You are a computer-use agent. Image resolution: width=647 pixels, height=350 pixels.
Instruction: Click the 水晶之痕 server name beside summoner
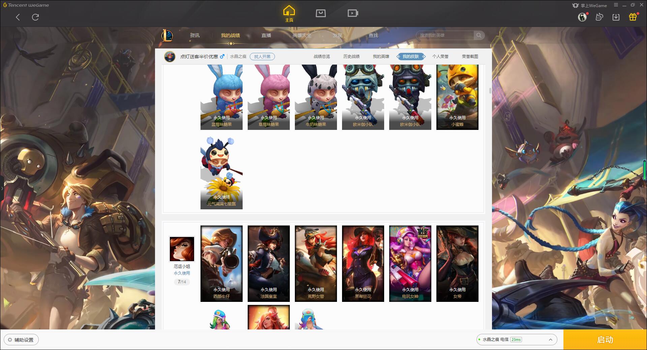tap(238, 57)
